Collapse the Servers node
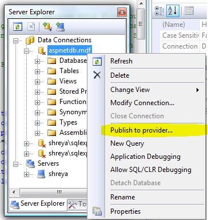Viewport: 208px width, 220px height. pyautogui.click(x=16, y=164)
